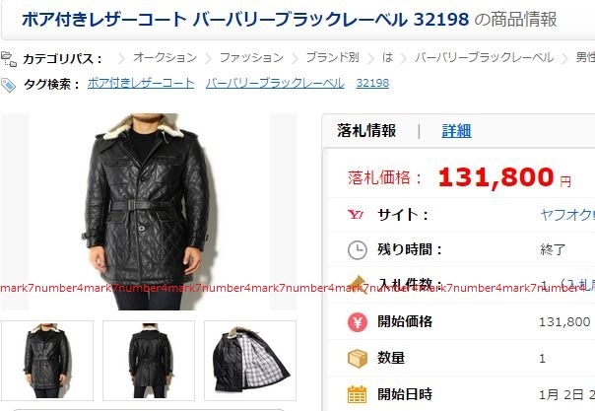Open the バーバリーブラックレーベル breadcrumb
This screenshot has height=411, width=595.
485,58
